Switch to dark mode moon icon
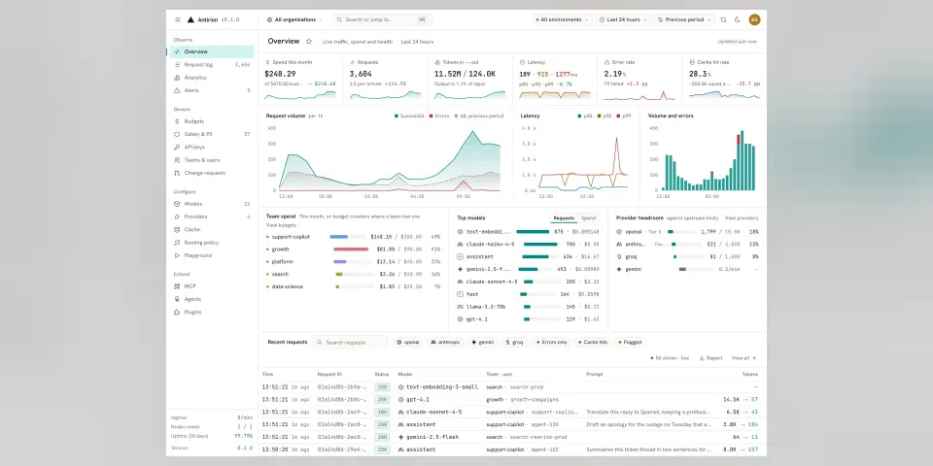Screen dimensions: 933x466 [x=738, y=19]
